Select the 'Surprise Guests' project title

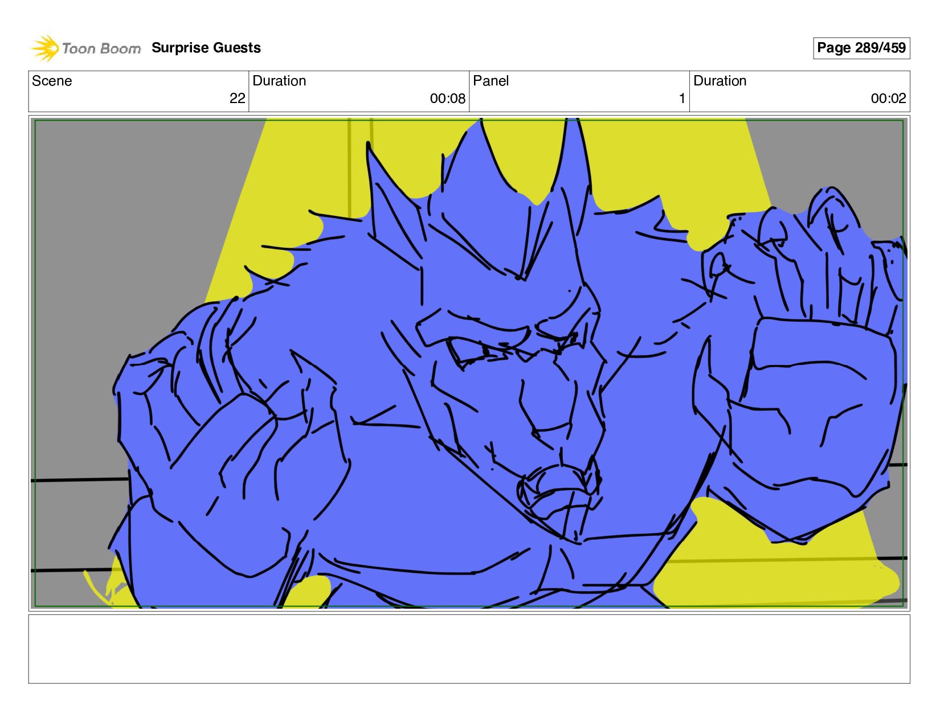tap(206, 48)
